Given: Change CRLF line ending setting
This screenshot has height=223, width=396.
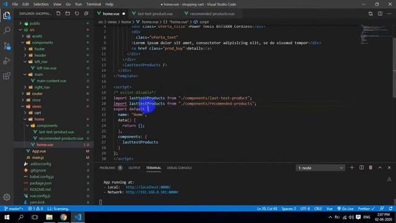Looking at the screenshot, I should point(318,209).
